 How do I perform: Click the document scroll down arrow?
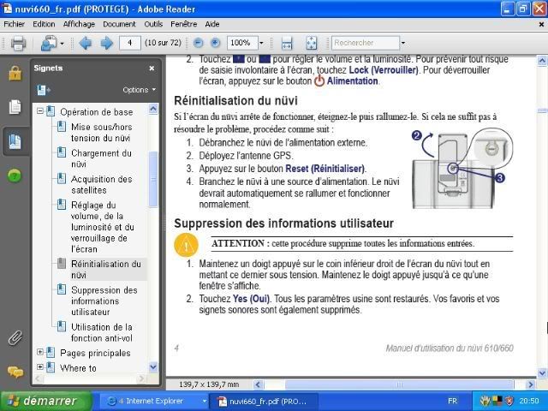(542, 372)
